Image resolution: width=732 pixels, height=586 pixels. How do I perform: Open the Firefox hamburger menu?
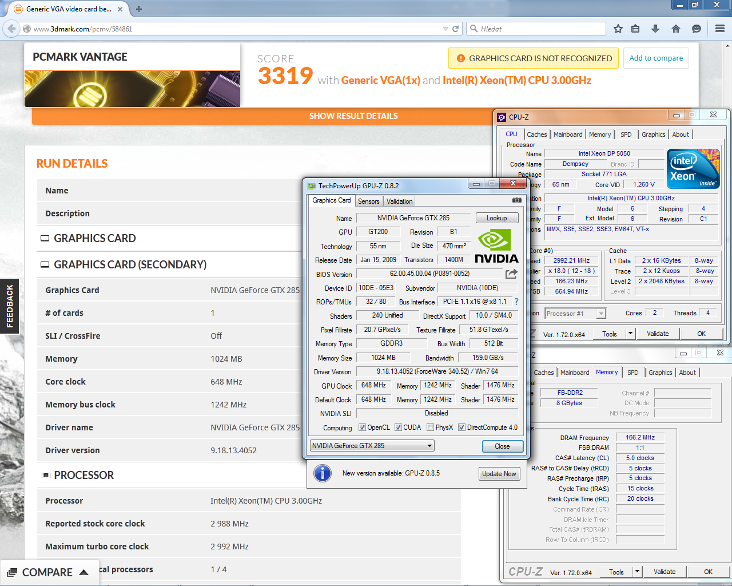click(720, 29)
